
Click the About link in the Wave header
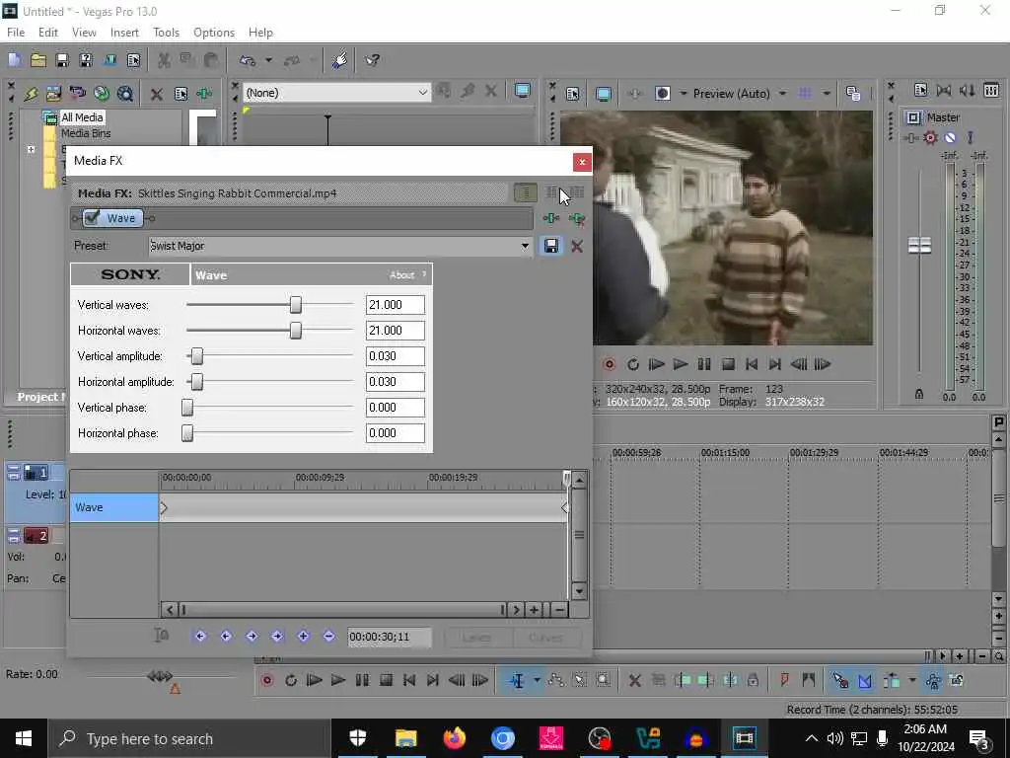tap(402, 275)
